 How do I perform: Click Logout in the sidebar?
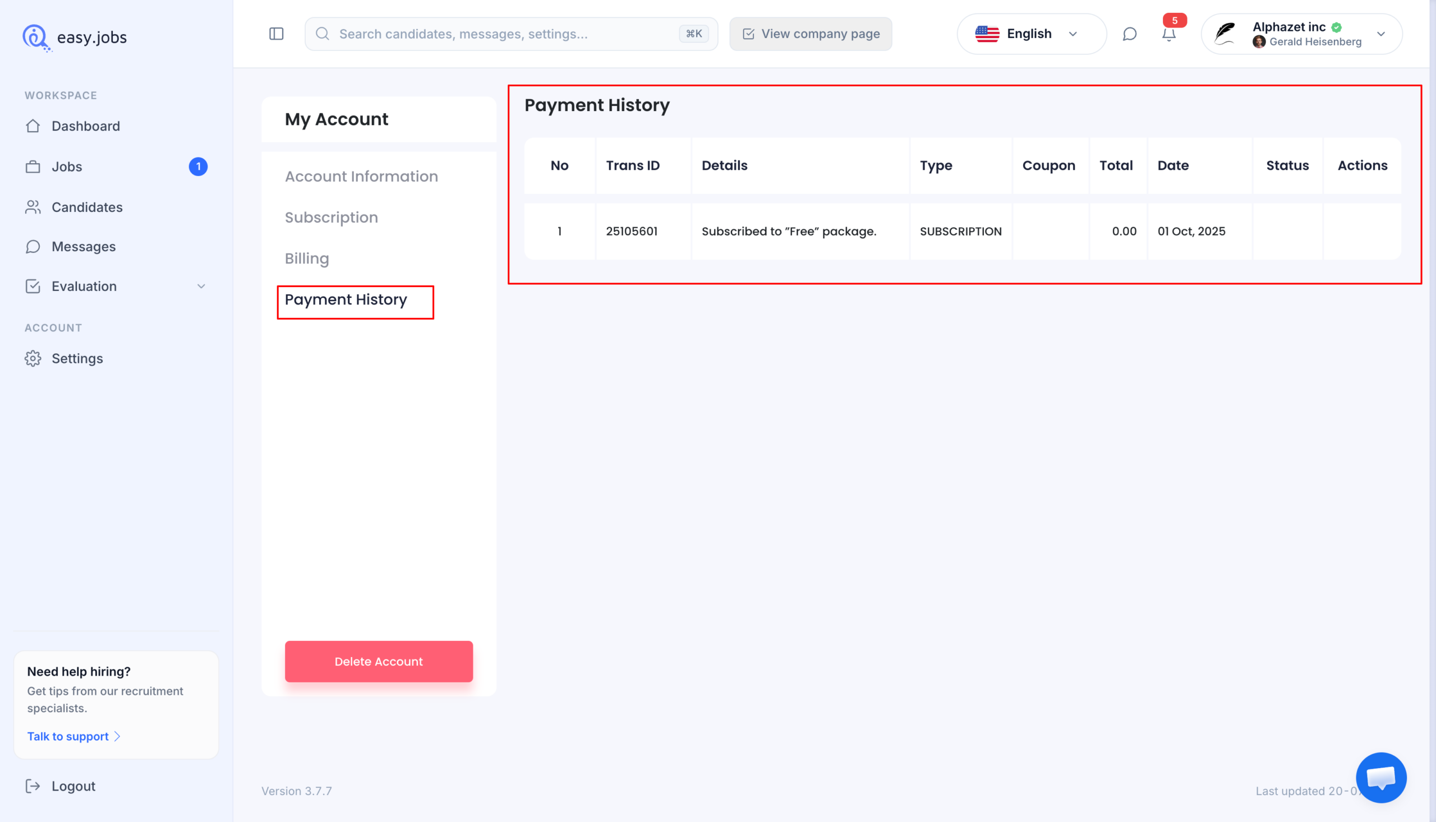(73, 786)
